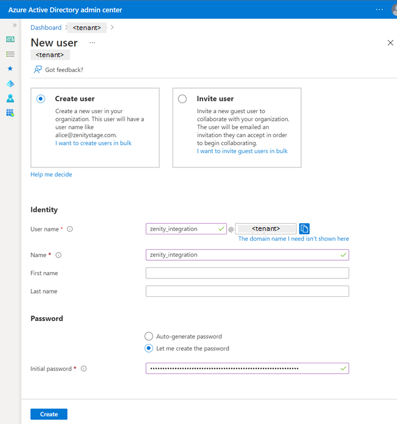Select the Invite user radio option

coord(183,99)
